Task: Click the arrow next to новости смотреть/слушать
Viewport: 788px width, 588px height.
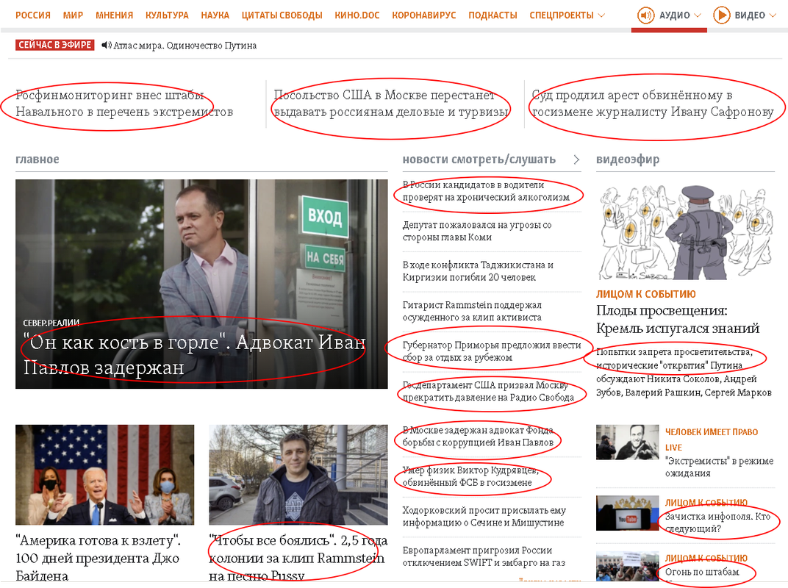Action: tap(576, 159)
